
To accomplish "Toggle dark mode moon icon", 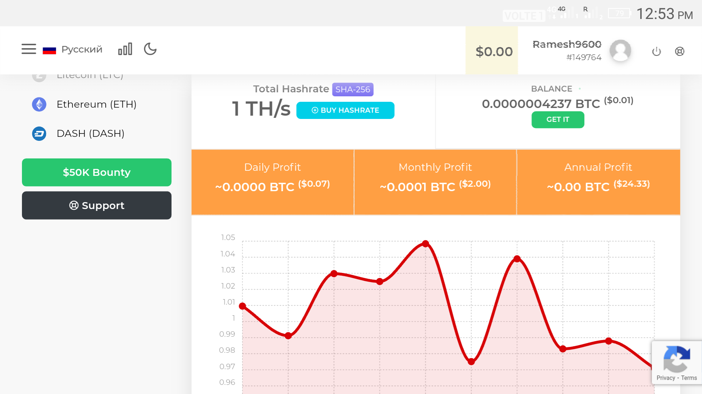I will (x=150, y=49).
